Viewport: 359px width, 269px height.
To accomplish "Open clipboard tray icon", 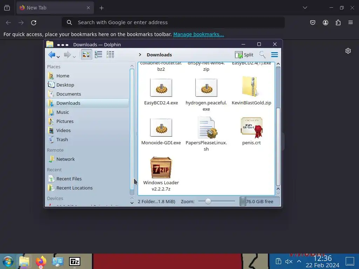I will click(x=278, y=261).
